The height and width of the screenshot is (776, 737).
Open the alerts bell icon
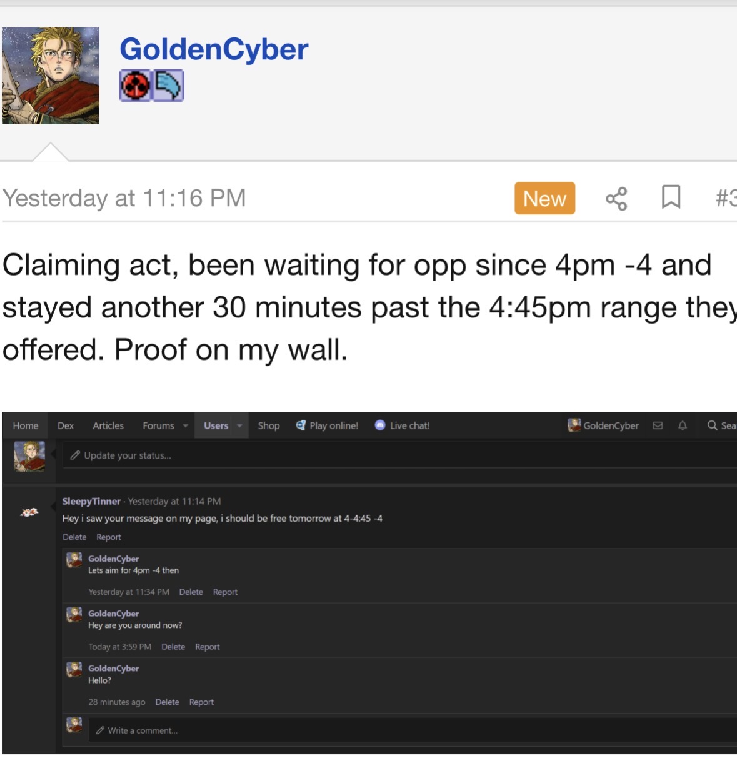coord(683,425)
